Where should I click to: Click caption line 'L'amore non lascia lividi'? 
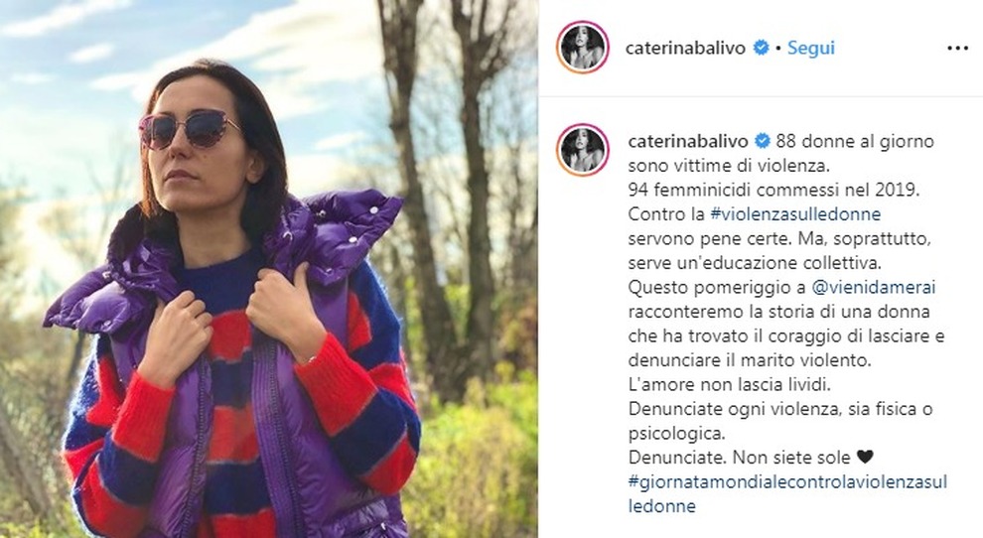[729, 384]
